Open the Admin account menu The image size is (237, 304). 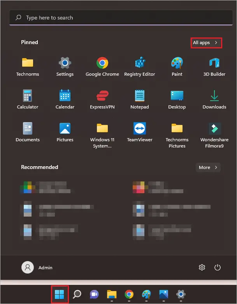tap(37, 267)
